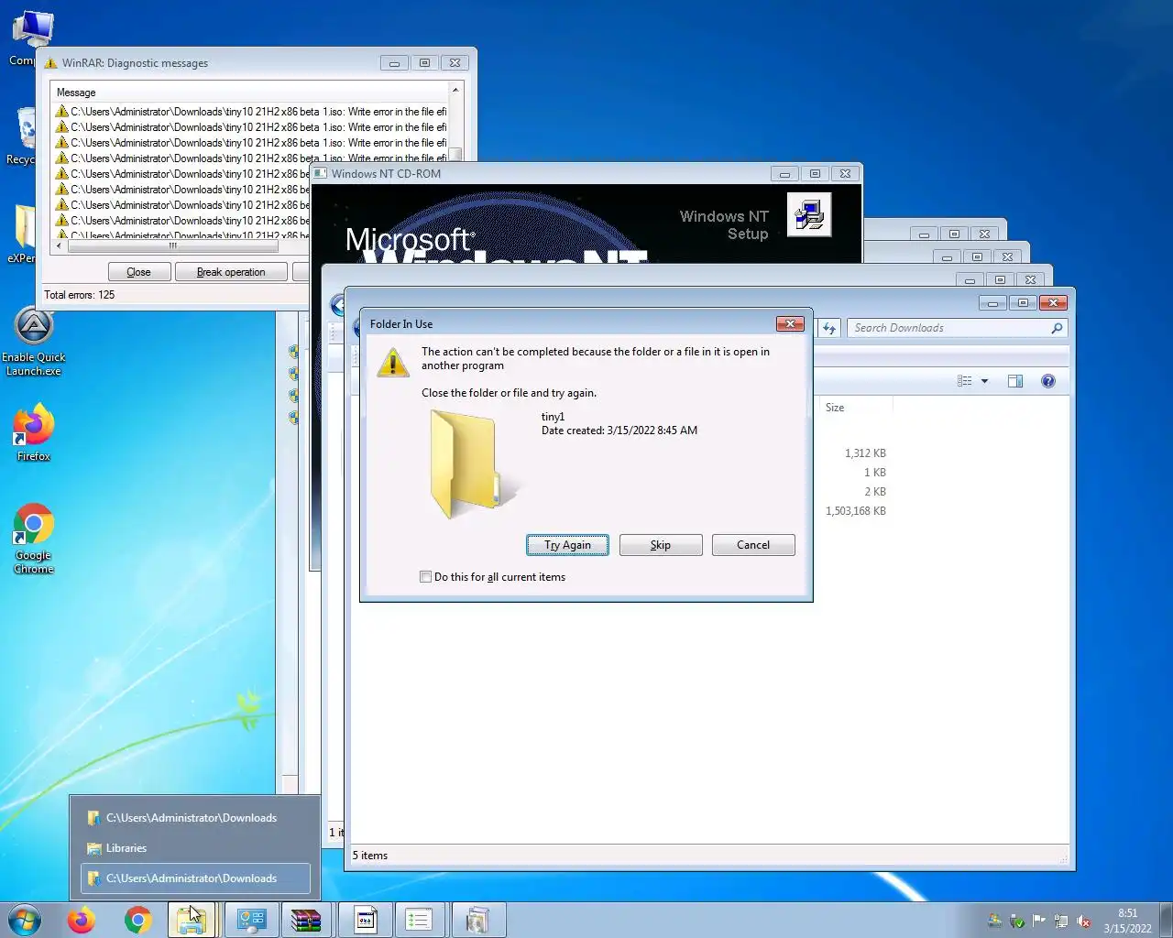The image size is (1173, 938).
Task: Click the Explorer address bar refresh icon
Action: pyautogui.click(x=829, y=328)
